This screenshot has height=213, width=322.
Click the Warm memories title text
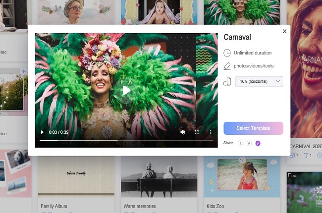(x=140, y=206)
